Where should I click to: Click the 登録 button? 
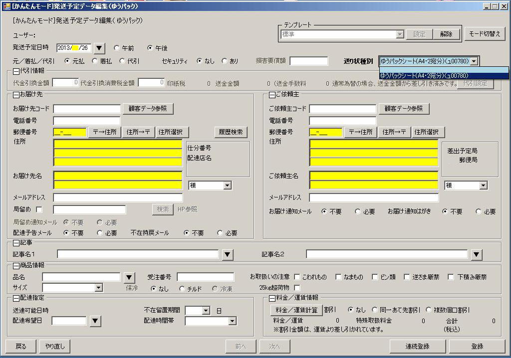pyautogui.click(x=477, y=346)
